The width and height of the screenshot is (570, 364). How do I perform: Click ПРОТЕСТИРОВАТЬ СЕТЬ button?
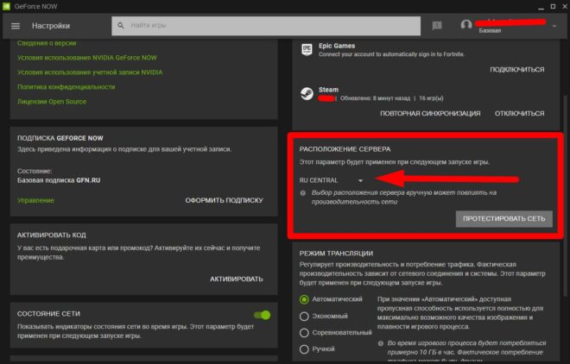point(504,219)
